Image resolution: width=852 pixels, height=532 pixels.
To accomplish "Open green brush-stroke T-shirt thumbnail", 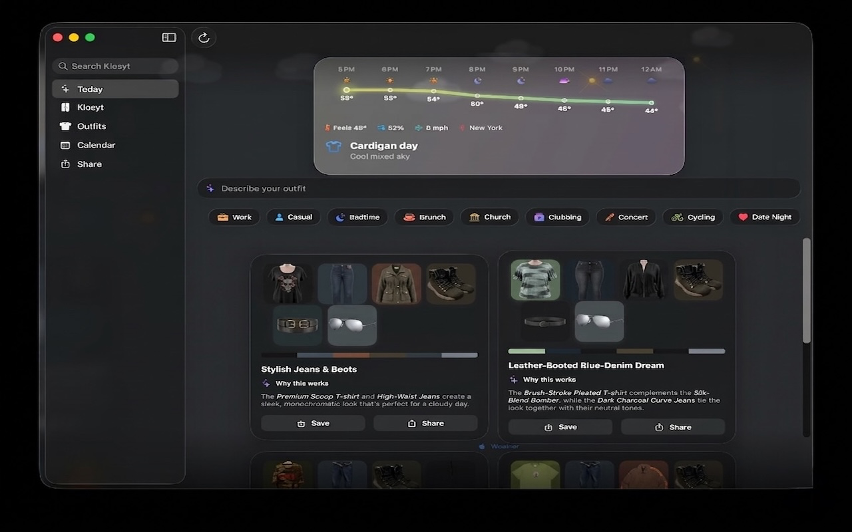I will [535, 280].
